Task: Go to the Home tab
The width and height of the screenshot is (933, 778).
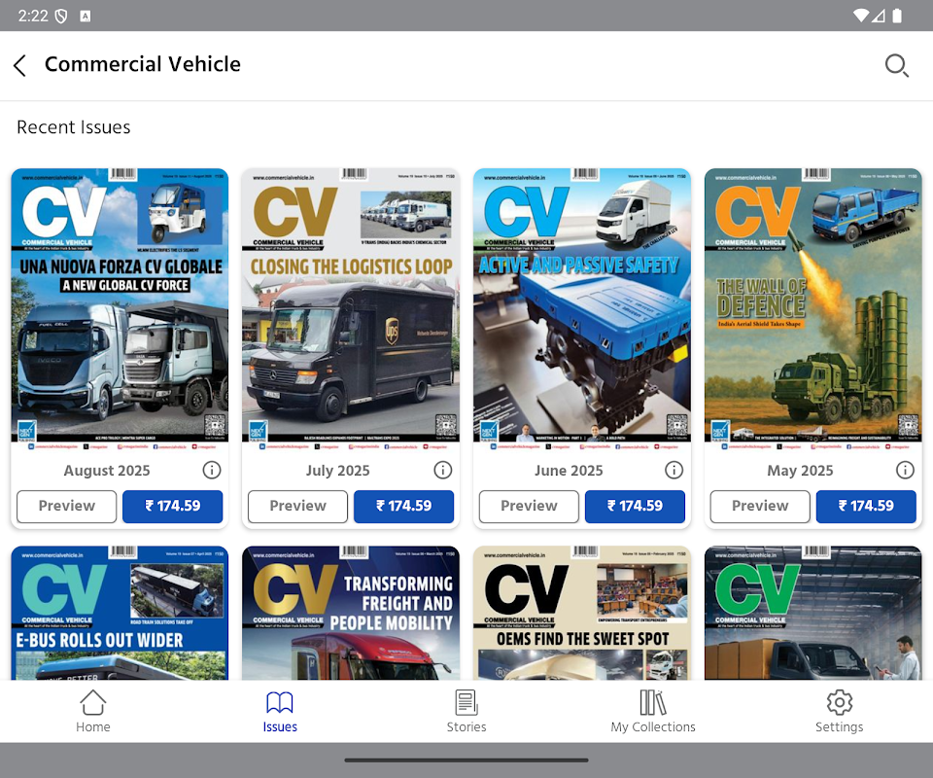Action: pyautogui.click(x=93, y=711)
